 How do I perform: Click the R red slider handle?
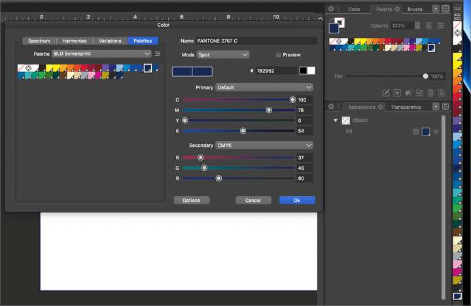[201, 158]
